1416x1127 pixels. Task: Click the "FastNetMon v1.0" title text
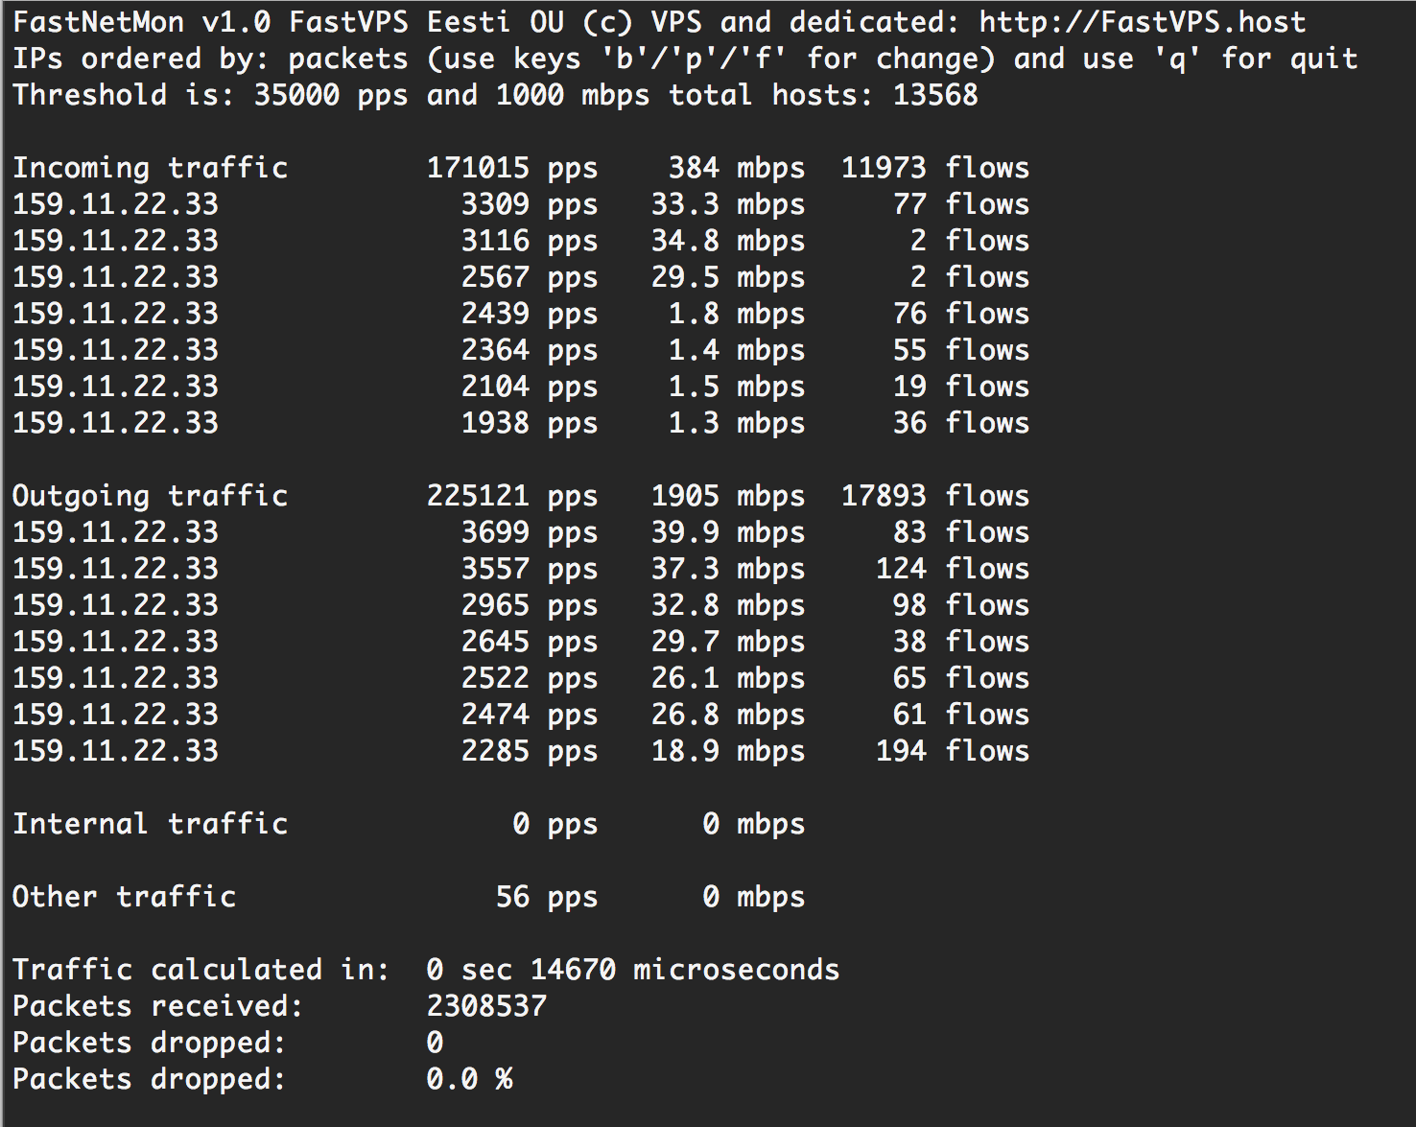tap(141, 21)
